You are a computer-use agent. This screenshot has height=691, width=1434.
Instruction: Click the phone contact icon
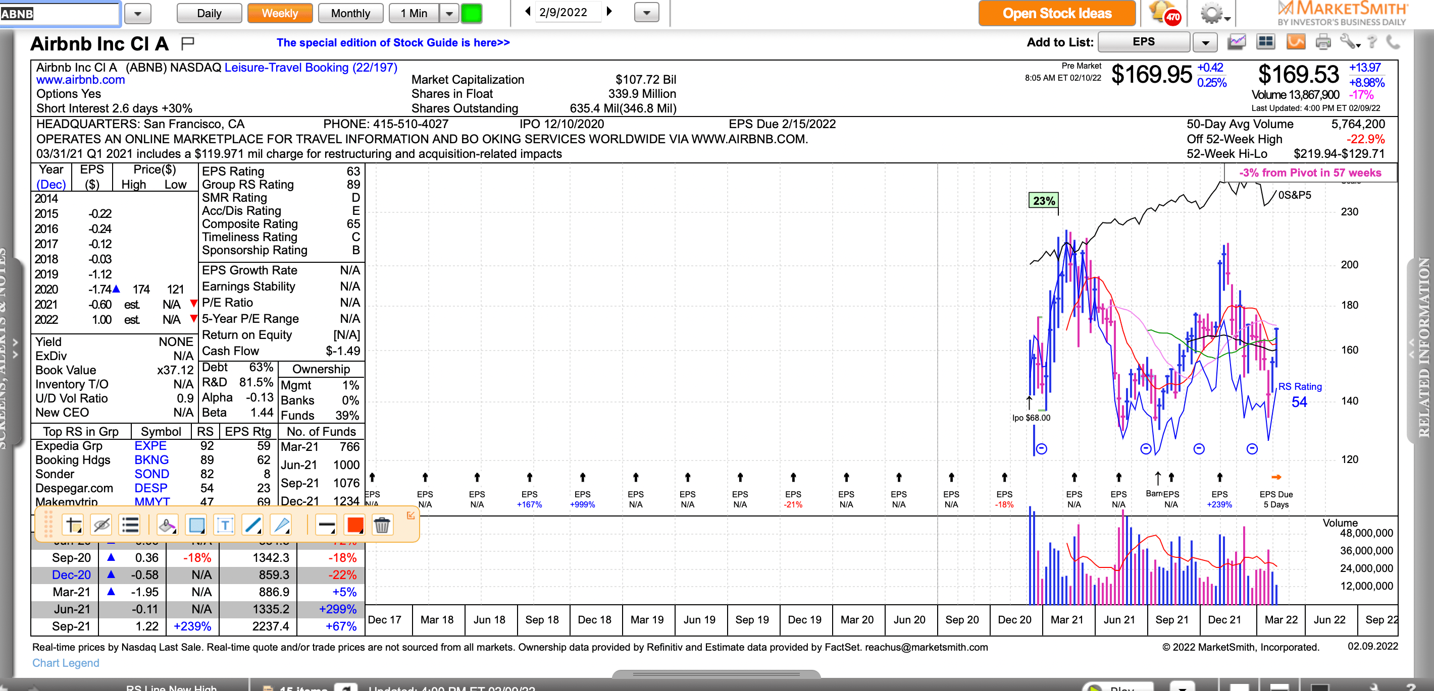1393,42
